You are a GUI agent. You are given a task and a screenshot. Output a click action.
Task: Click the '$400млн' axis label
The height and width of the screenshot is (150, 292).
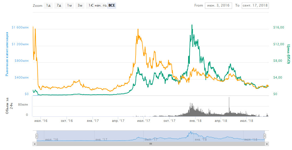(x=22, y=77)
